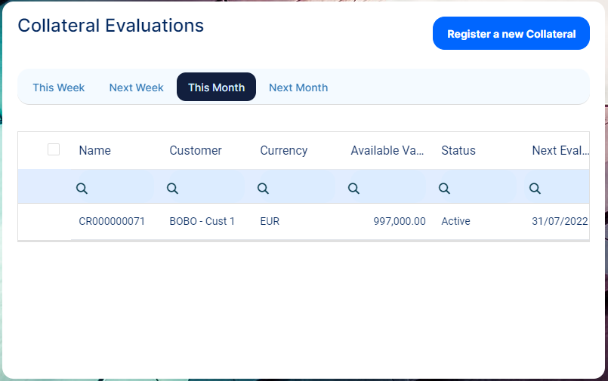
Task: Click the search icon under Currency column
Action: tap(263, 189)
